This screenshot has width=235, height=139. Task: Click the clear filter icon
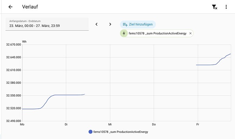pos(214,7)
